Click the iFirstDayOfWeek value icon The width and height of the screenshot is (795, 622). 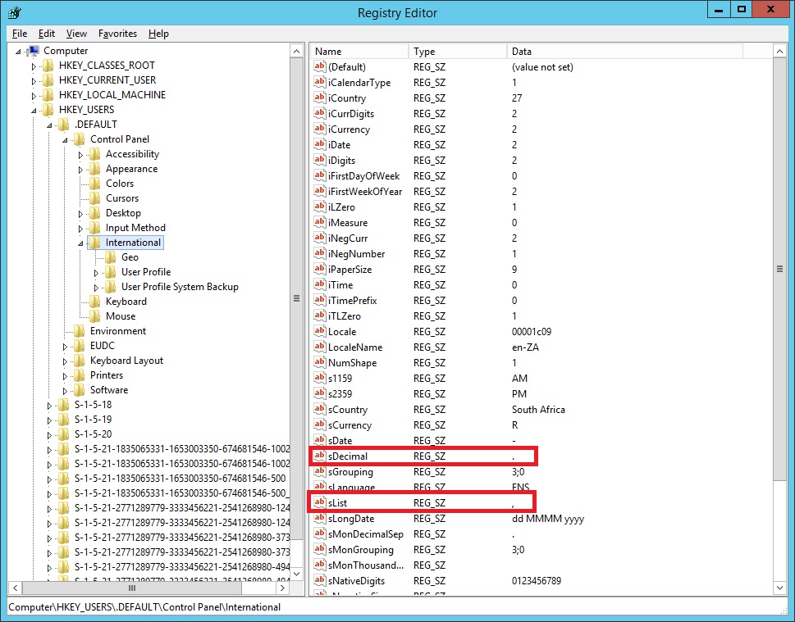pyautogui.click(x=319, y=175)
